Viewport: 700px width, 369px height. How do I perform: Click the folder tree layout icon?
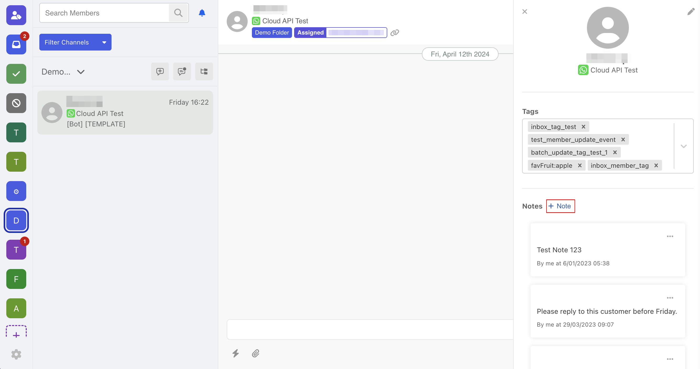204,72
